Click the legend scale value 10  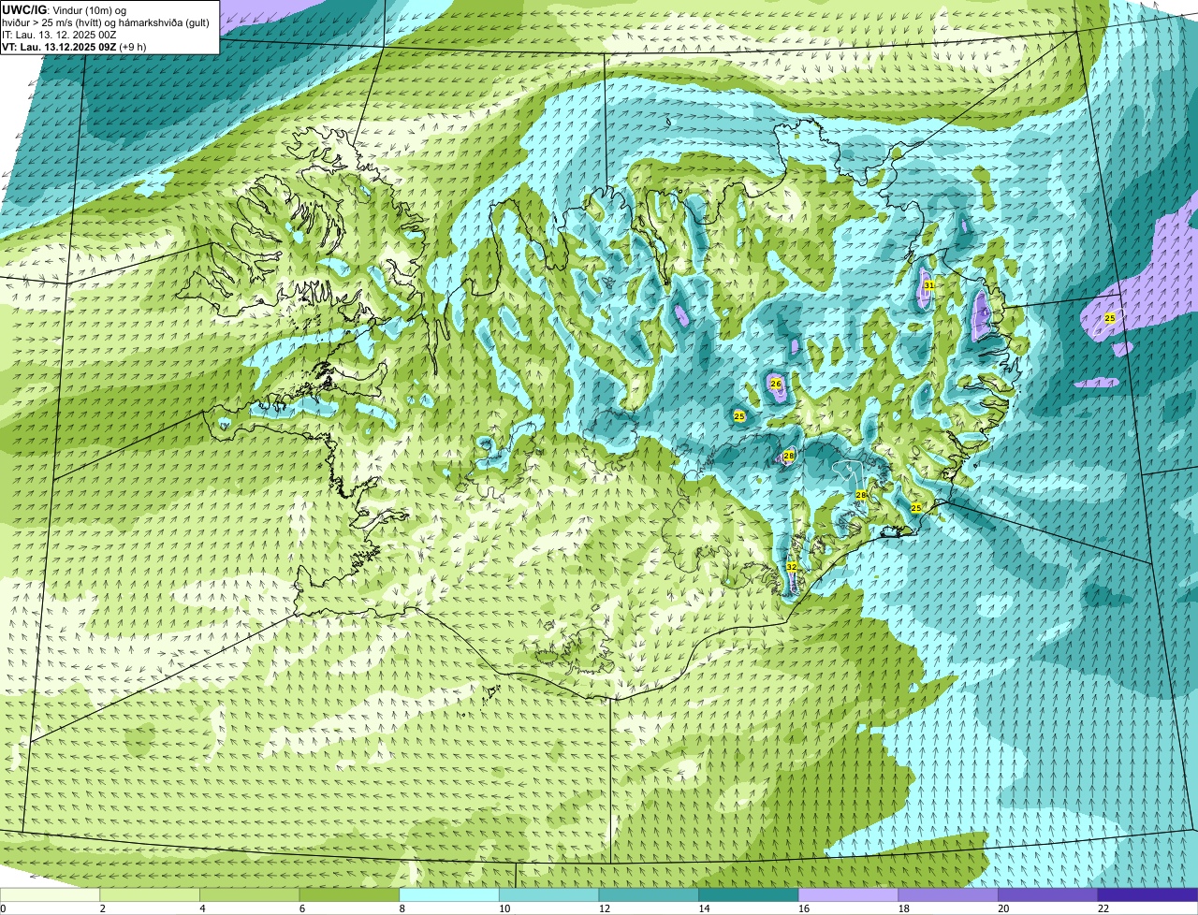pos(504,908)
